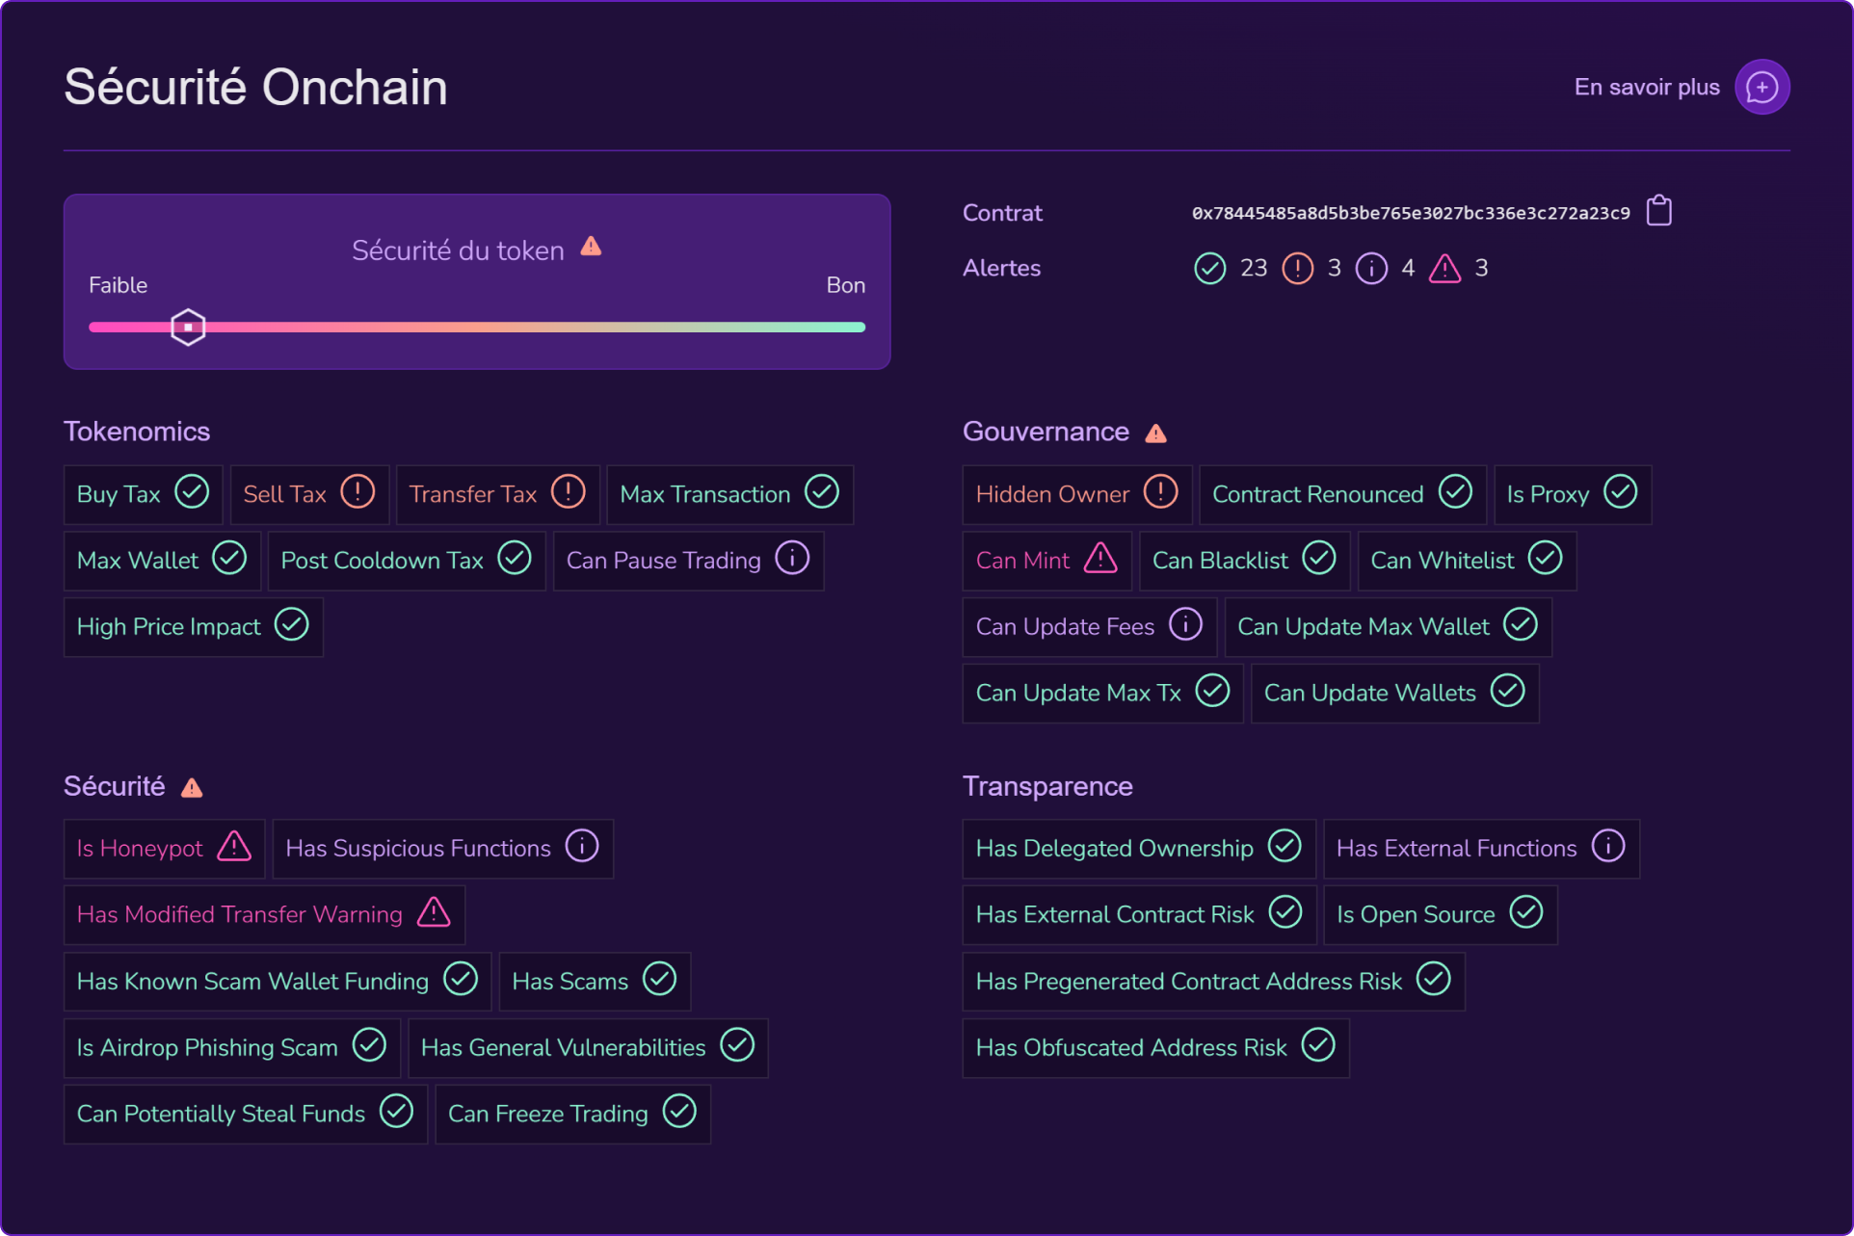Select Can Potentially Steal Funds badge
Image resolution: width=1854 pixels, height=1236 pixels.
tap(245, 1115)
